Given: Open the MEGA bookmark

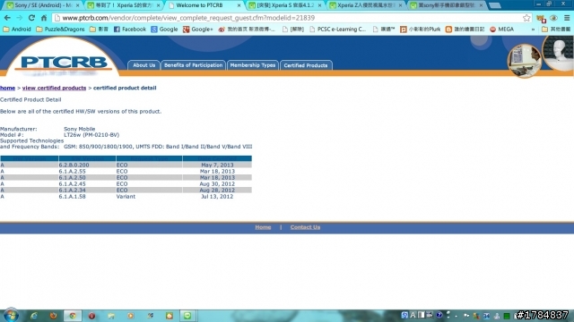Looking at the screenshot, I should [502, 30].
